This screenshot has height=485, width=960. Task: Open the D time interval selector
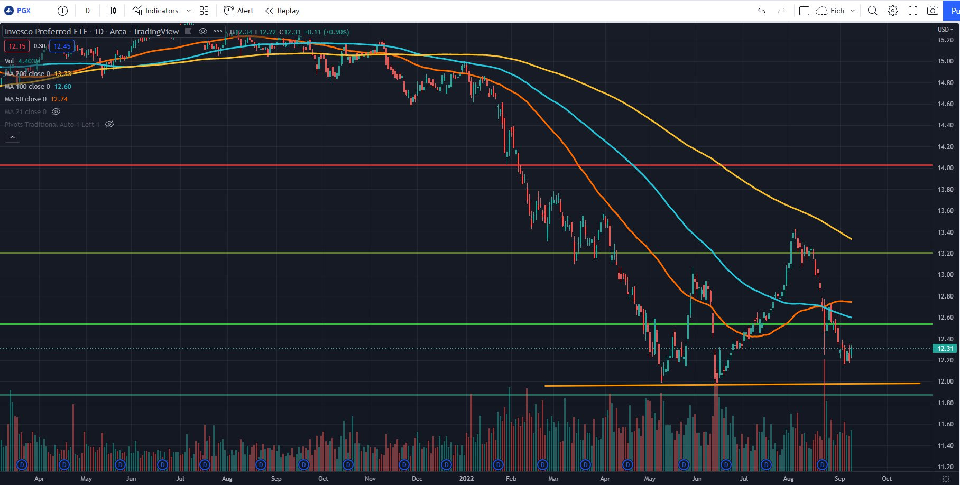[x=88, y=11]
